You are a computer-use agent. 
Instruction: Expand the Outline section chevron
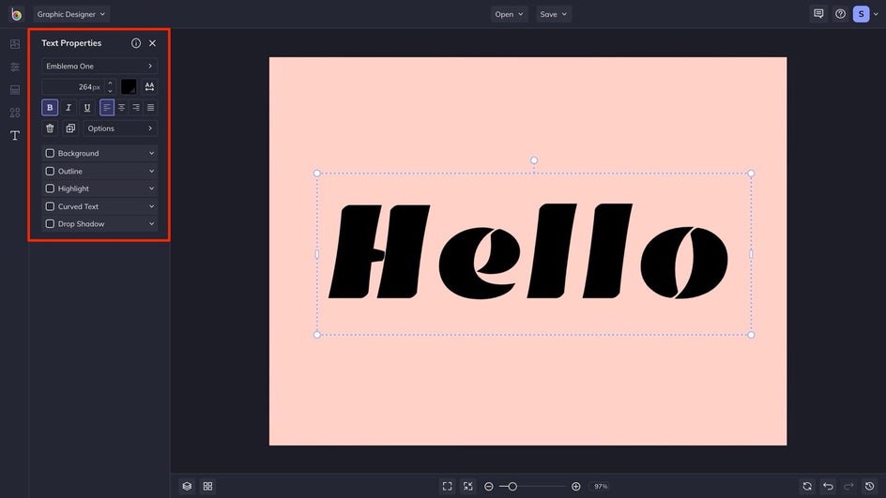(151, 171)
